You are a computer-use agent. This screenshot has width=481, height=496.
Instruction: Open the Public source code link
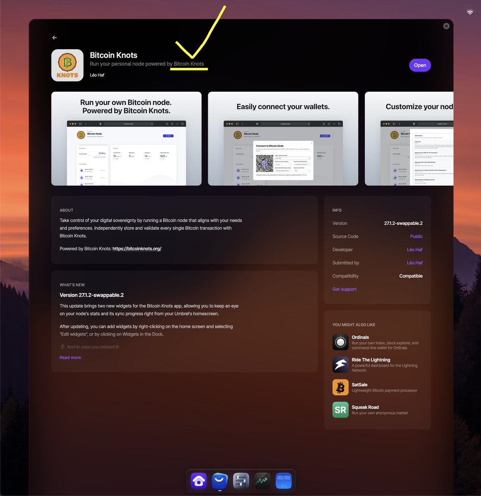point(416,236)
